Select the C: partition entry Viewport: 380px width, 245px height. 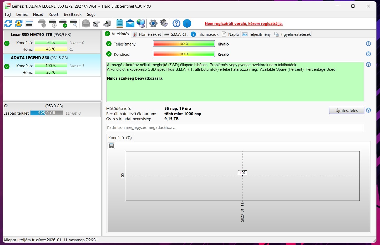[52, 109]
